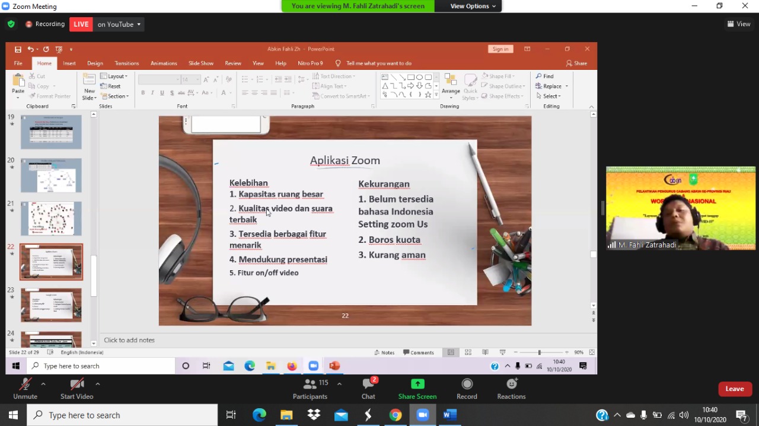This screenshot has width=759, height=426.
Task: Open the Reactions menu
Action: (x=511, y=389)
